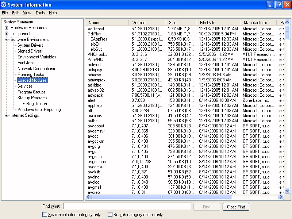The image size is (292, 219).
Task: Select Running Tasks in the tree
Action: click(x=31, y=74)
